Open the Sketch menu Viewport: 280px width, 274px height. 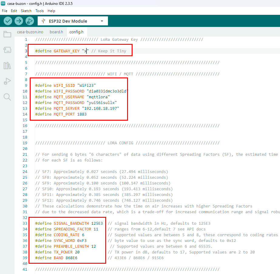click(26, 11)
